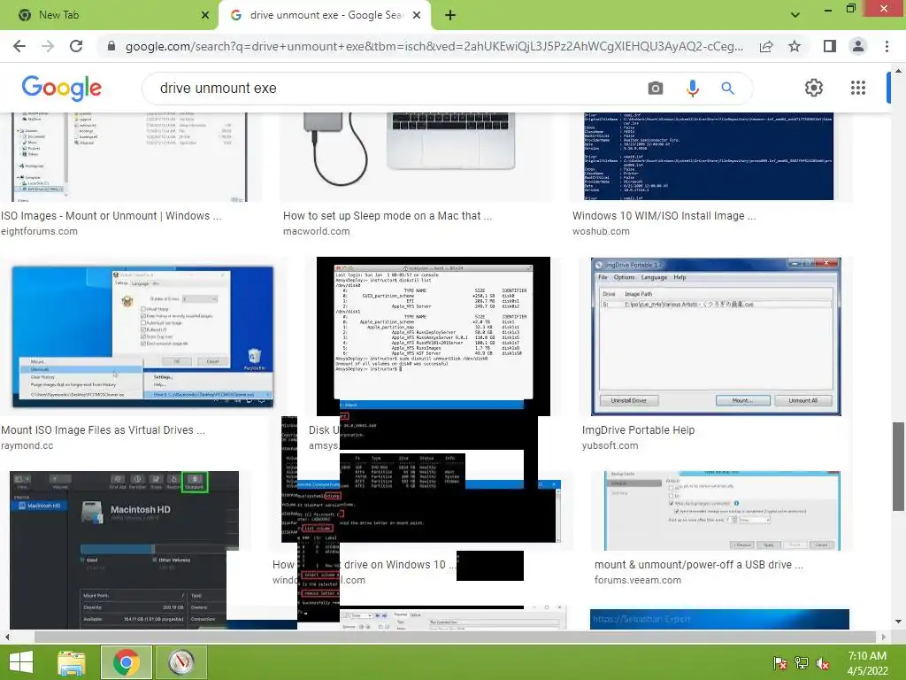The width and height of the screenshot is (906, 680).
Task: Open ImgDrive Portable Help result title
Action: (638, 430)
